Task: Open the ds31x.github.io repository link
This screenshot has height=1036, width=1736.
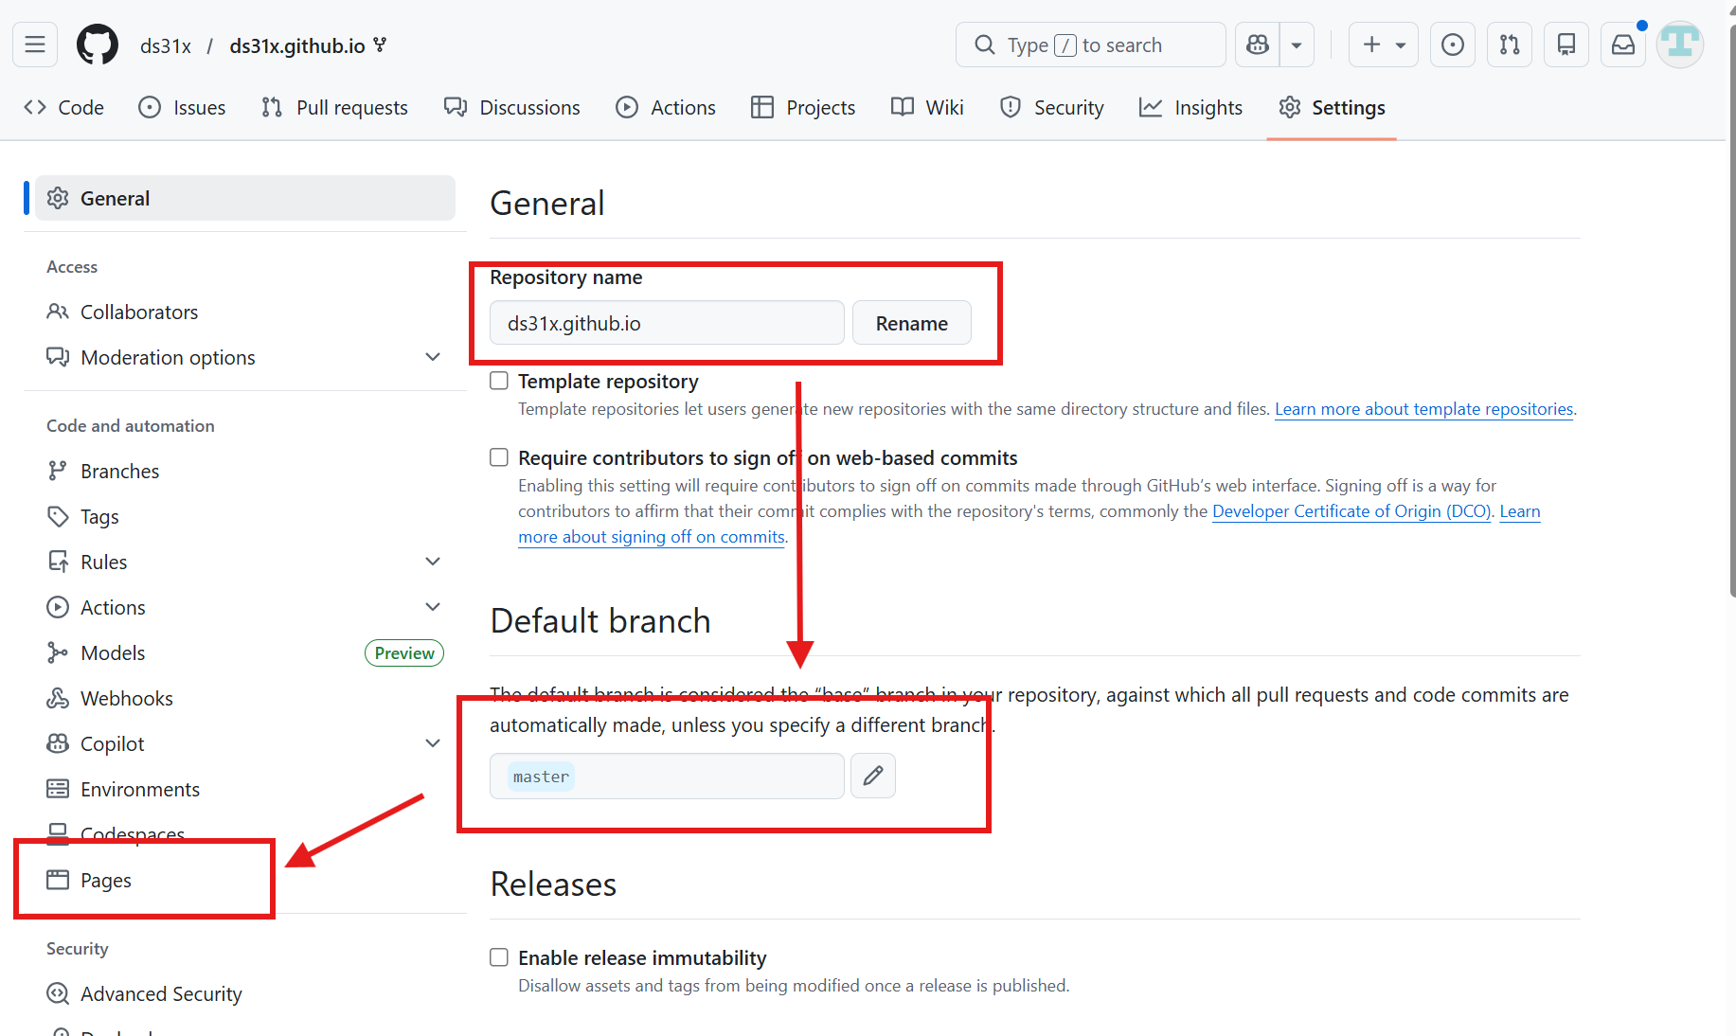Action: [297, 45]
